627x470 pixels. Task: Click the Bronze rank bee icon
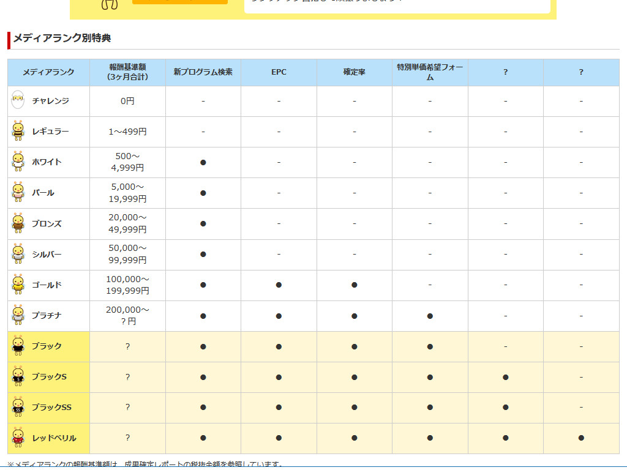(18, 223)
